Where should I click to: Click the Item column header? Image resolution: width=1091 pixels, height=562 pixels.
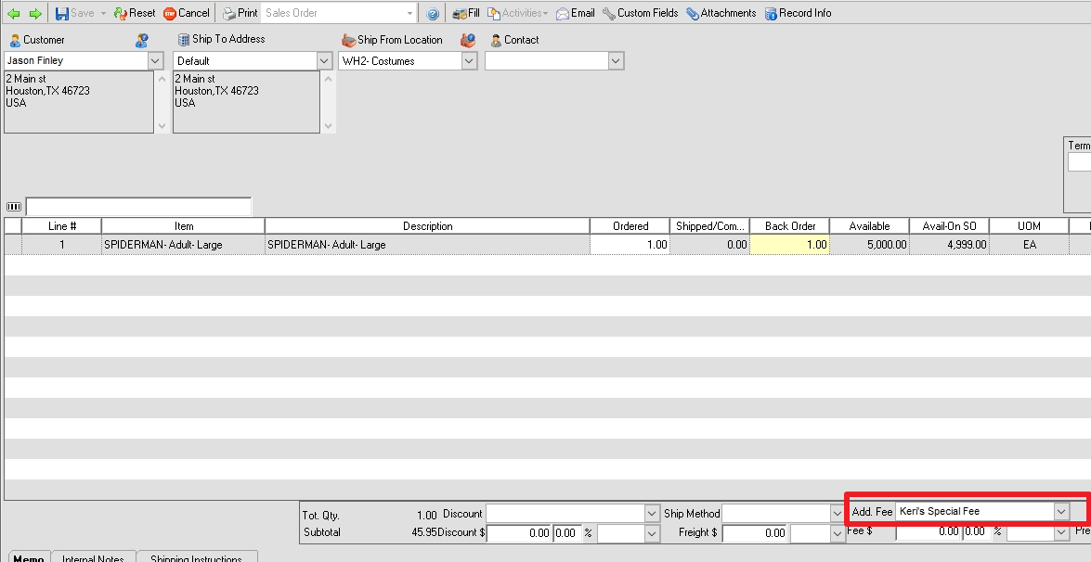(184, 226)
